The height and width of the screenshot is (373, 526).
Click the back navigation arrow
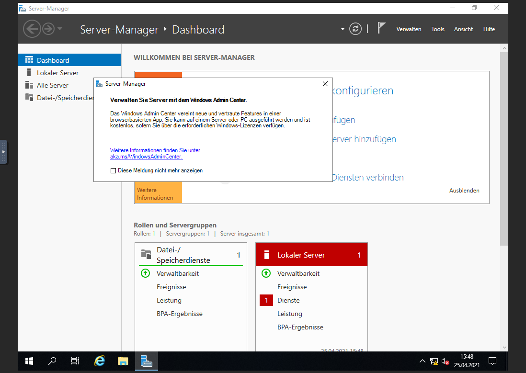coord(32,29)
